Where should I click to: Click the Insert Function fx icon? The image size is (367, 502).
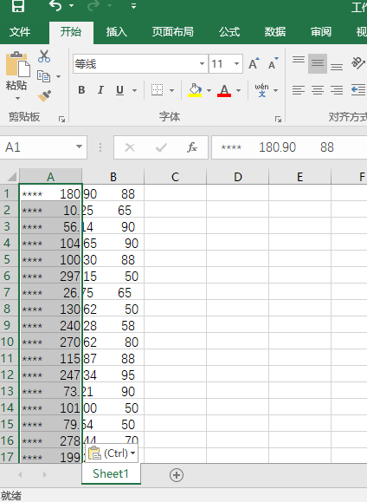pos(192,147)
